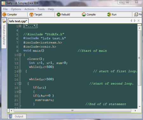This screenshot has width=143, height=120.
Task: Select the lofs test.cpp tab
Action: pyautogui.click(x=18, y=21)
